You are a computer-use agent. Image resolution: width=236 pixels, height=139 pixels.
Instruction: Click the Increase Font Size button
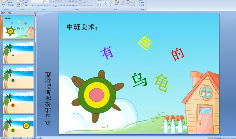50,1
